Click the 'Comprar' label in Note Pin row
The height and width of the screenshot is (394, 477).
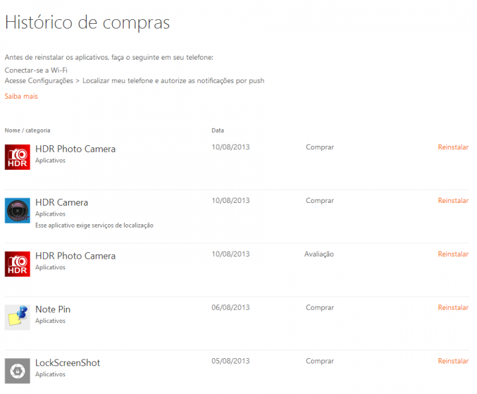pos(320,308)
